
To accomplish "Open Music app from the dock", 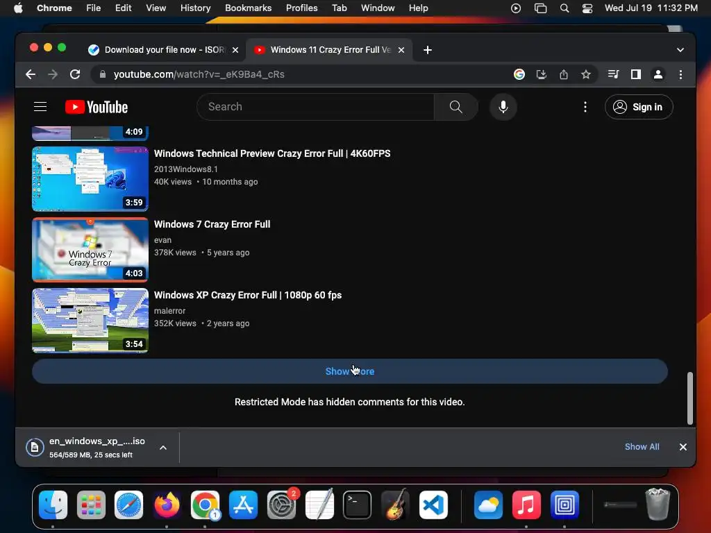I will 526,505.
